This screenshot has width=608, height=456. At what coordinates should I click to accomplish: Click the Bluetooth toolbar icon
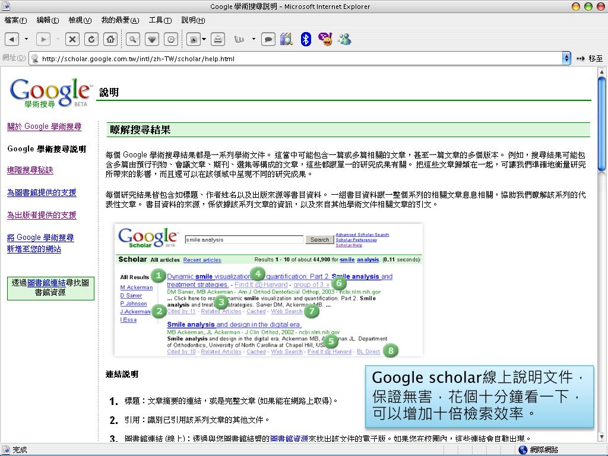(306, 39)
